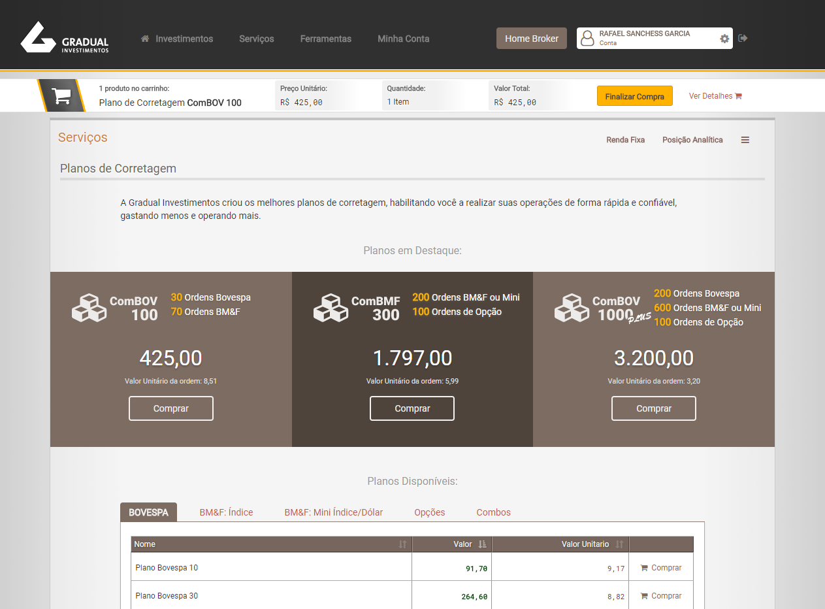825x609 pixels.
Task: Select the BM&F: Índice tab
Action: [226, 512]
